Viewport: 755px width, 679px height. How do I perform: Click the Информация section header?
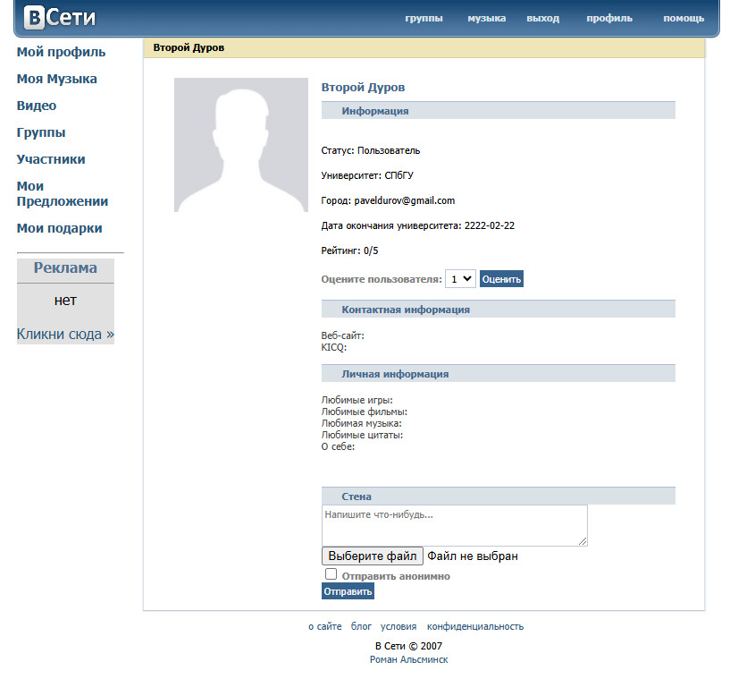point(499,110)
